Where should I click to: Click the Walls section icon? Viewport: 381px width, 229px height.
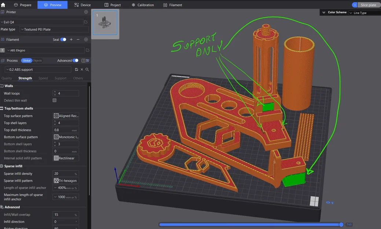click(2, 86)
